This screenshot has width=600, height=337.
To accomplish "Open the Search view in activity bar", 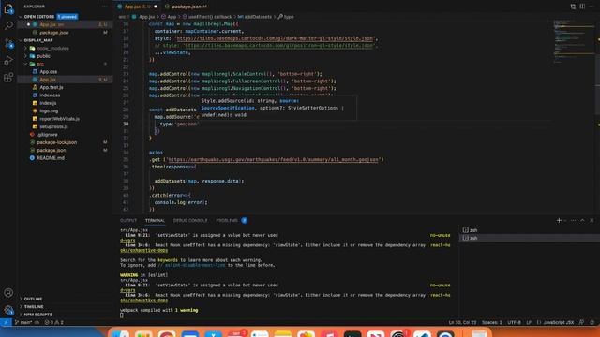I will (x=8, y=25).
